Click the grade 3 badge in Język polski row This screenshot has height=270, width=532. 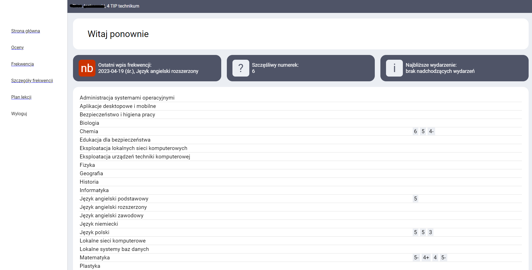[430, 232]
